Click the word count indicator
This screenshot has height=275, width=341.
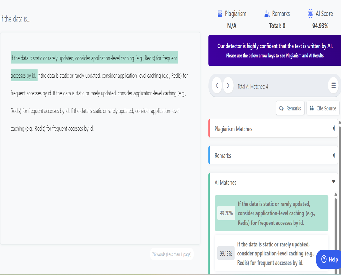(171, 254)
